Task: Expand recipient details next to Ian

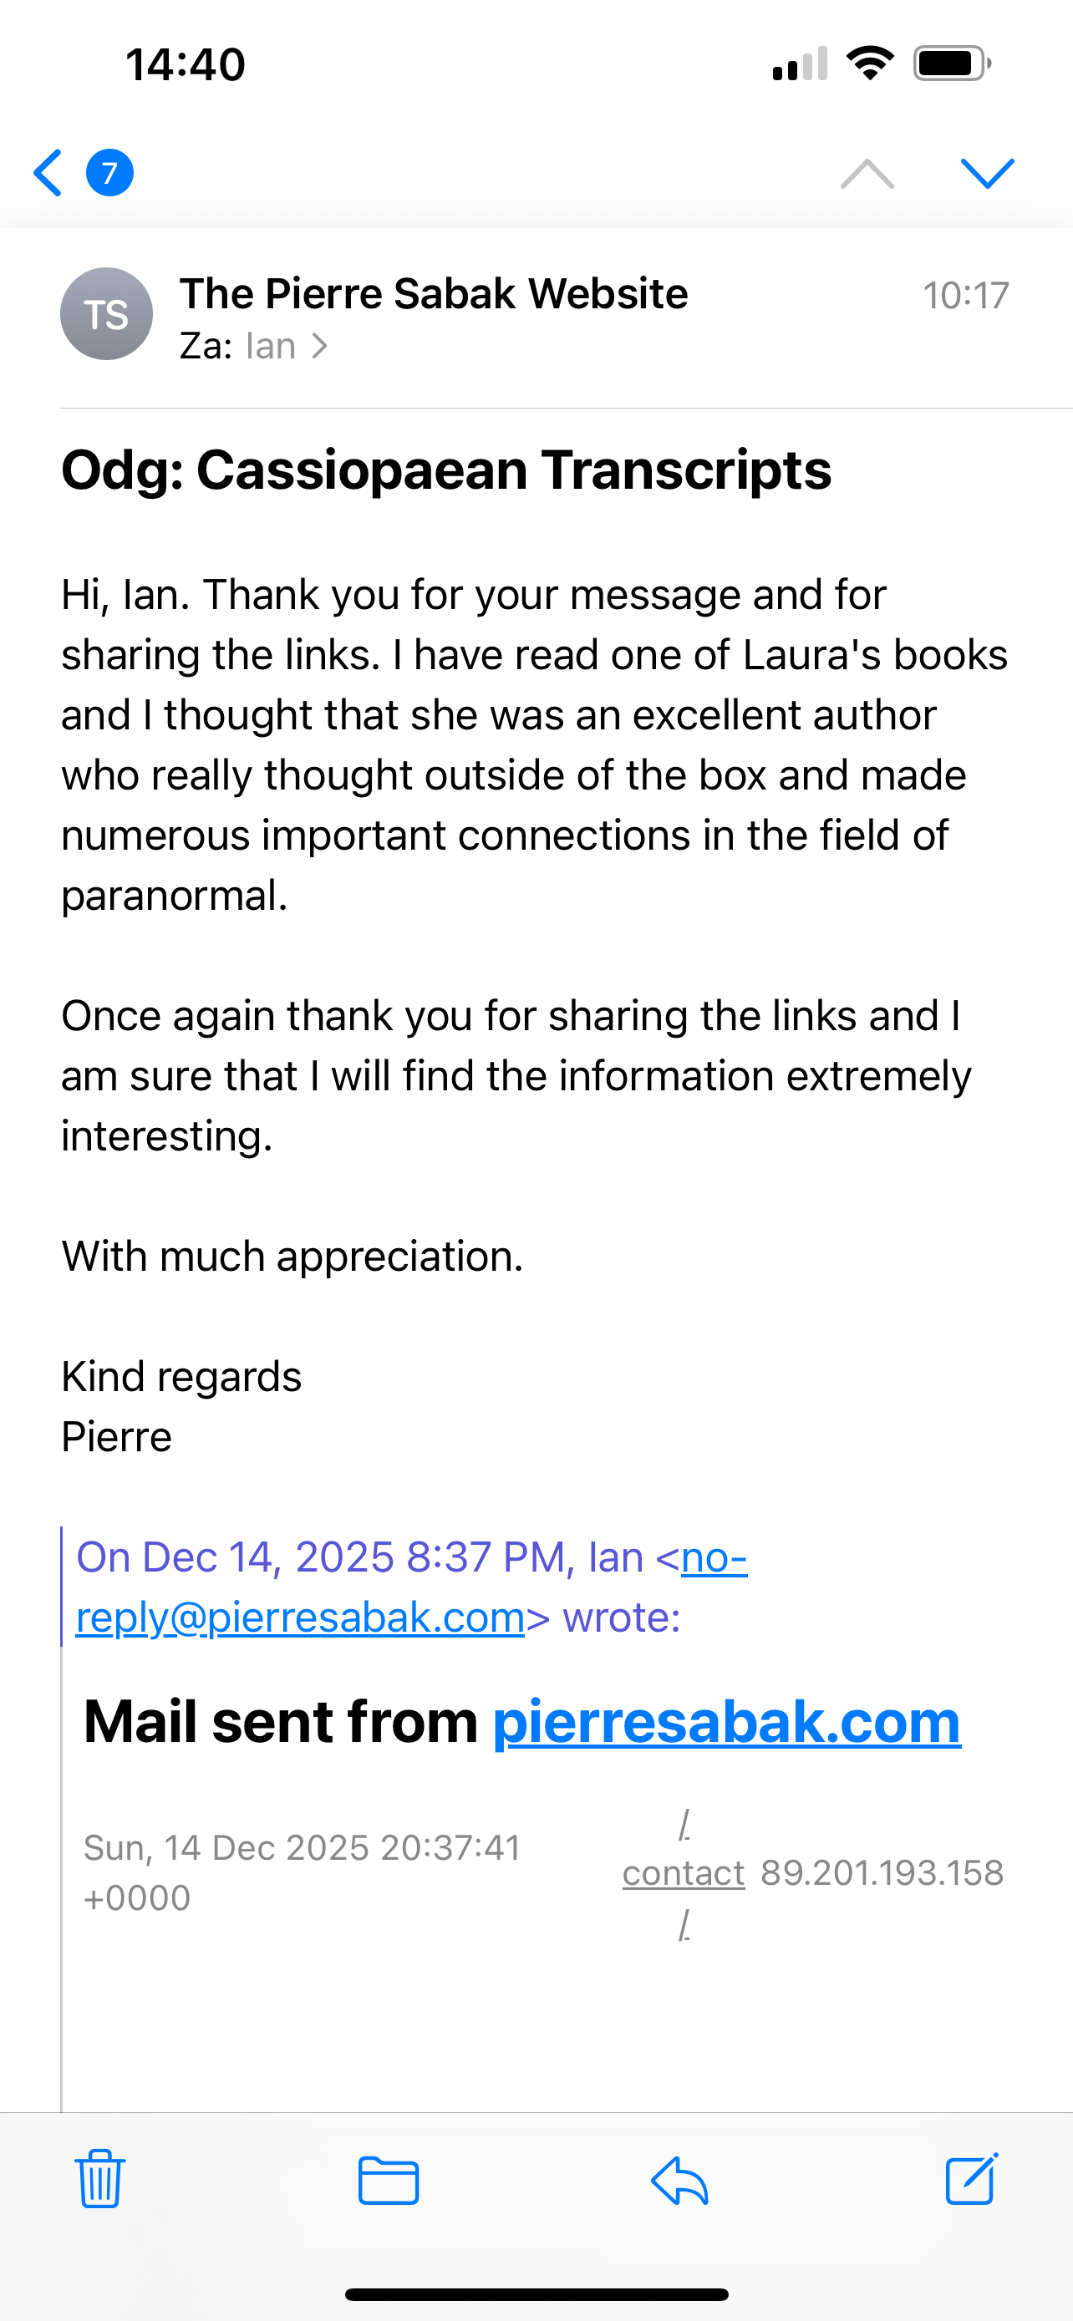Action: [x=318, y=347]
